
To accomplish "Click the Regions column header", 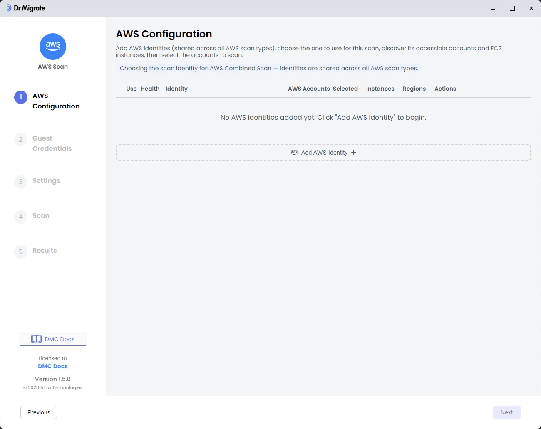I will 414,89.
